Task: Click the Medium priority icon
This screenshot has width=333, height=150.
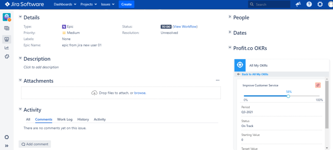Action: [64, 33]
